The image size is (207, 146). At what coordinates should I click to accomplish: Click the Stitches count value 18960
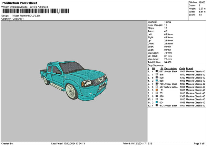point(202,2)
